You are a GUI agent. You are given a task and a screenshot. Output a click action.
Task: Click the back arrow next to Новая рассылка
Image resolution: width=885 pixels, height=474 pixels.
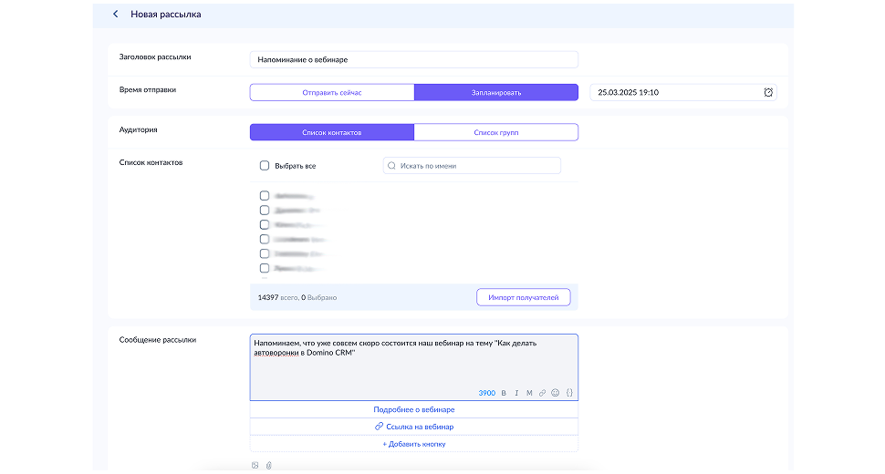tap(115, 15)
